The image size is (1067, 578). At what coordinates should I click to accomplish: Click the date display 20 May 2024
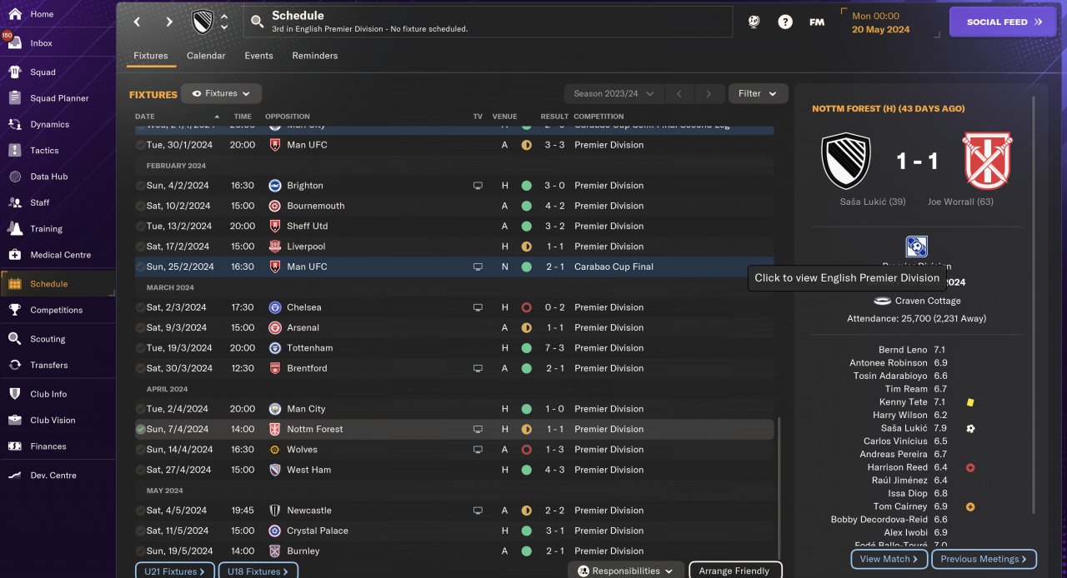[881, 29]
